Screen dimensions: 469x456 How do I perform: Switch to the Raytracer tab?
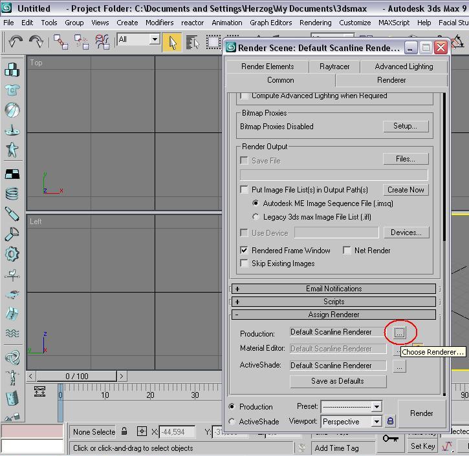tap(334, 67)
